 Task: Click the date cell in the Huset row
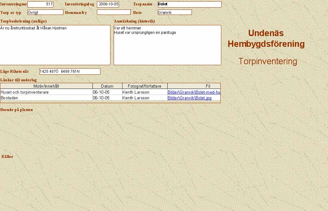point(107,92)
